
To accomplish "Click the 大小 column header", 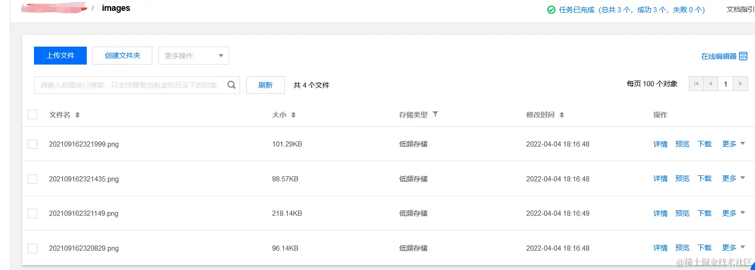I will pos(279,115).
